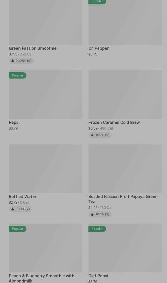Viewport: 167px width, 283px height.
Task: Click the thumbs-up icon under Green Passion Smoothie
Action: click(12, 61)
